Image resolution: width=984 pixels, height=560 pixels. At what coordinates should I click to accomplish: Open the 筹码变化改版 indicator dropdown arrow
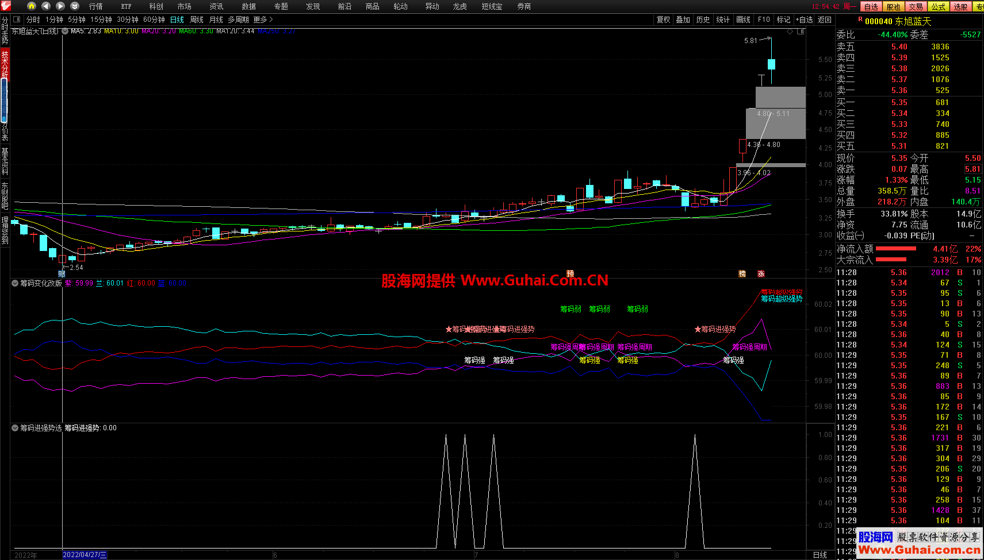pyautogui.click(x=15, y=283)
